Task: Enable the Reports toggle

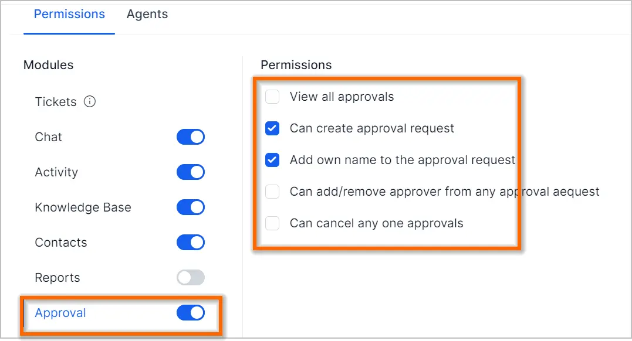Action: [191, 277]
